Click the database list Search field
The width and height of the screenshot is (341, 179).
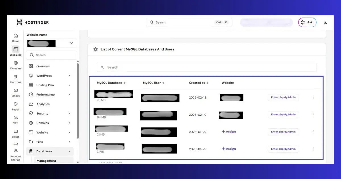(207, 67)
